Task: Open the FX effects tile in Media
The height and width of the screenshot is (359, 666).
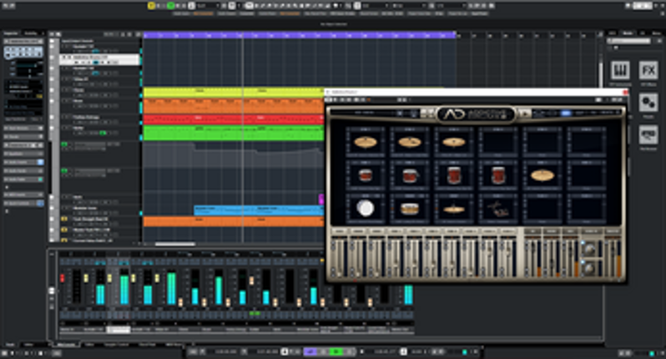Action: coord(648,70)
